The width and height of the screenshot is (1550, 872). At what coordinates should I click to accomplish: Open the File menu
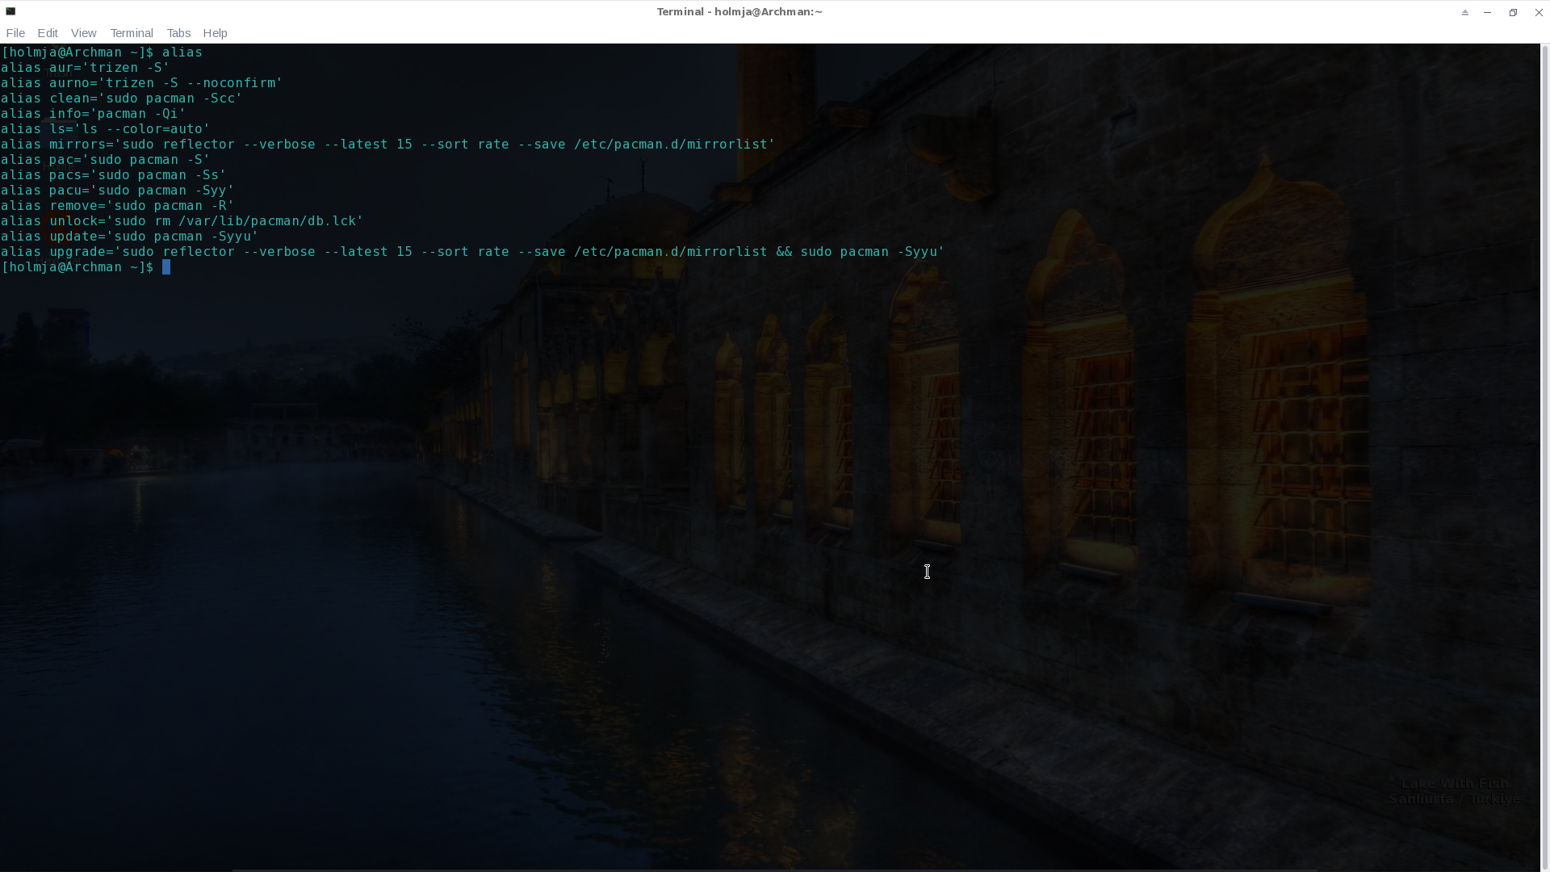pos(15,33)
